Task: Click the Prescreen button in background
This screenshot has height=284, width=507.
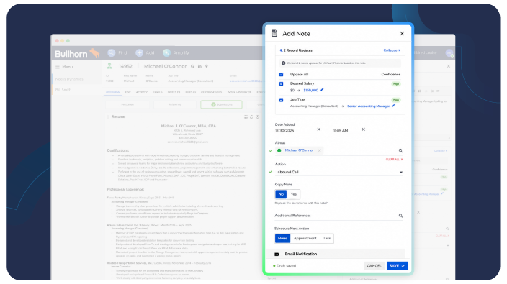Action: pos(127,104)
